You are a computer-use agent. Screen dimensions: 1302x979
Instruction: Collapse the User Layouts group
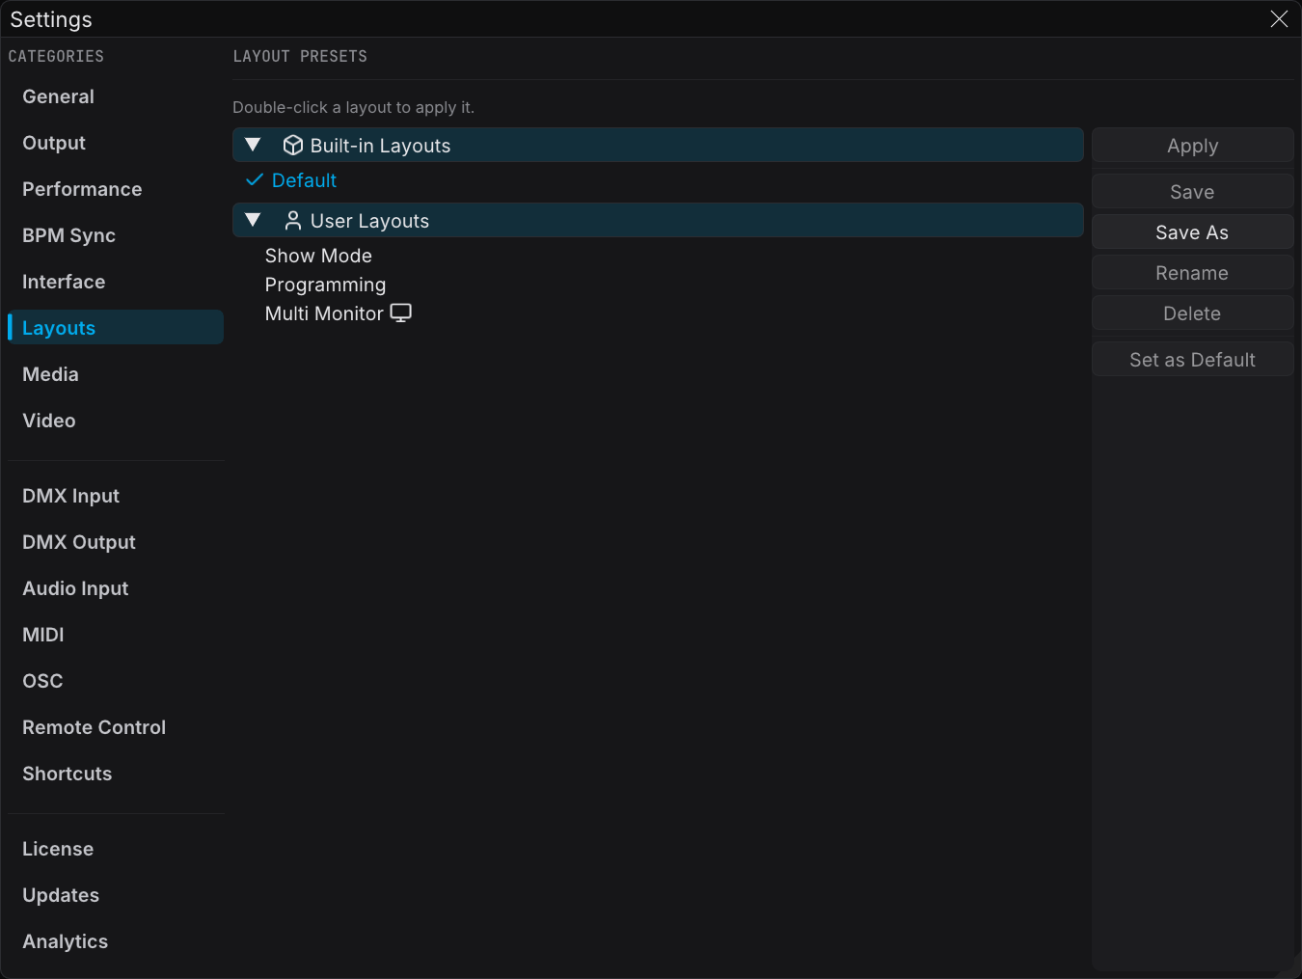tap(253, 220)
